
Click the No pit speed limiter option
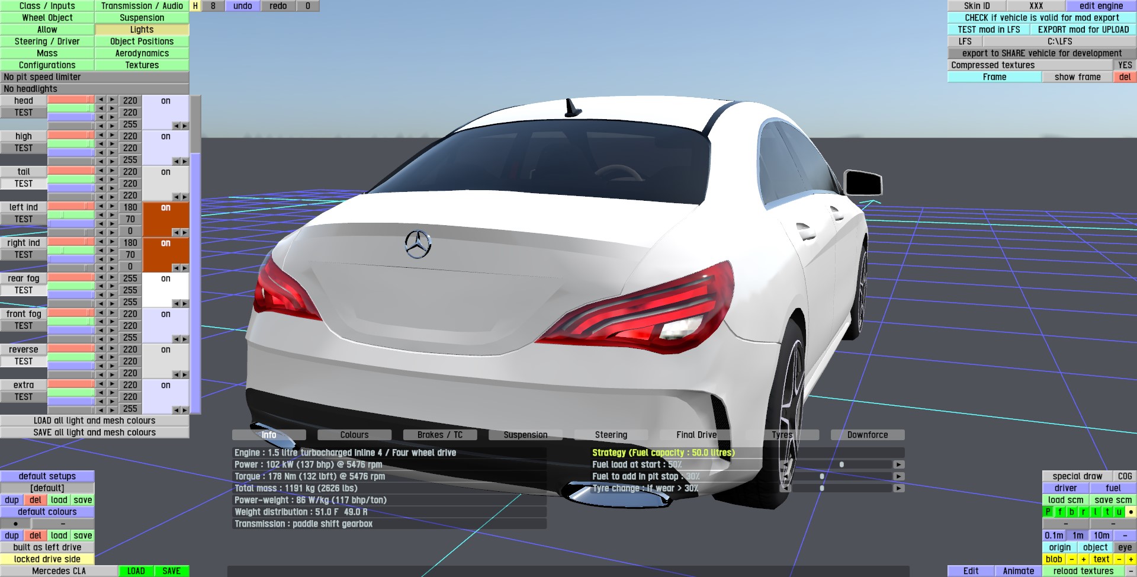[x=95, y=77]
